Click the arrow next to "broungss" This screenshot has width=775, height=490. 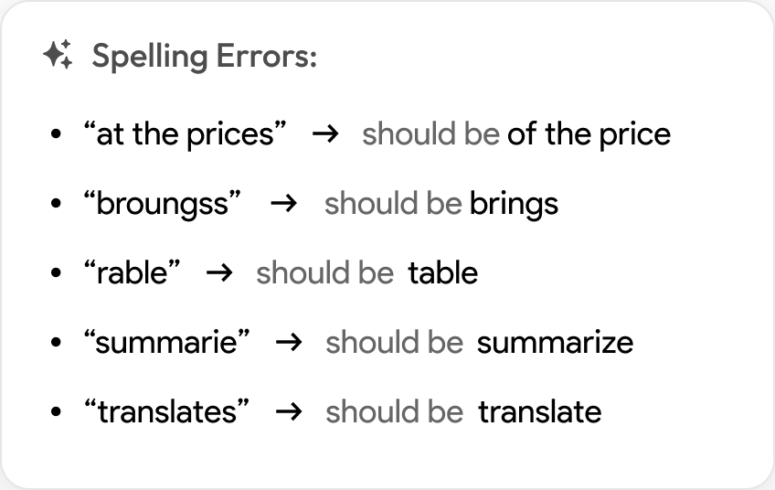pos(285,203)
